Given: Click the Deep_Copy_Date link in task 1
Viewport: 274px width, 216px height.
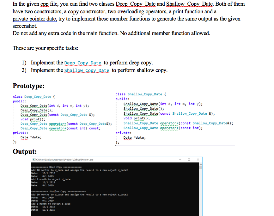Looking at the screenshot, I should click(x=83, y=63).
